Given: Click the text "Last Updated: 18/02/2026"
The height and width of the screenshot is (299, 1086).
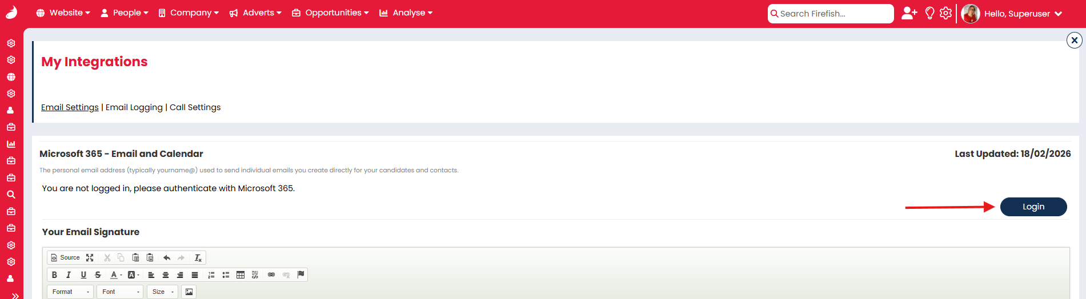Looking at the screenshot, I should pos(1013,153).
